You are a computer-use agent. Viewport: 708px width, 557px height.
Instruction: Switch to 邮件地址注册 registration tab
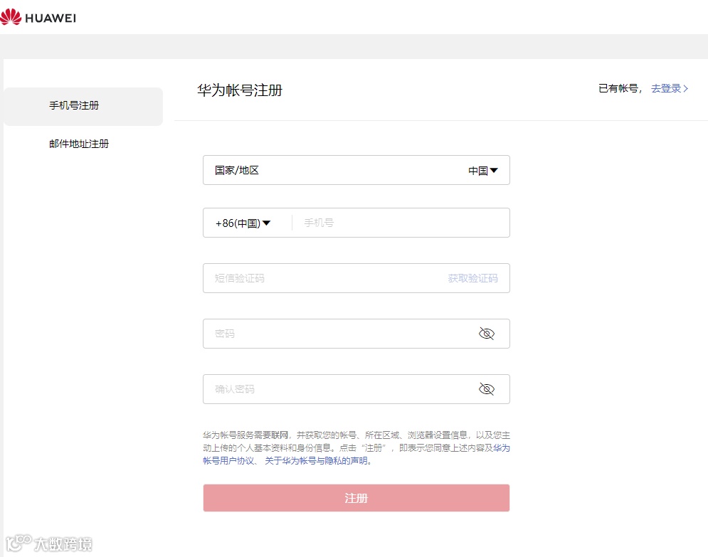(x=78, y=143)
